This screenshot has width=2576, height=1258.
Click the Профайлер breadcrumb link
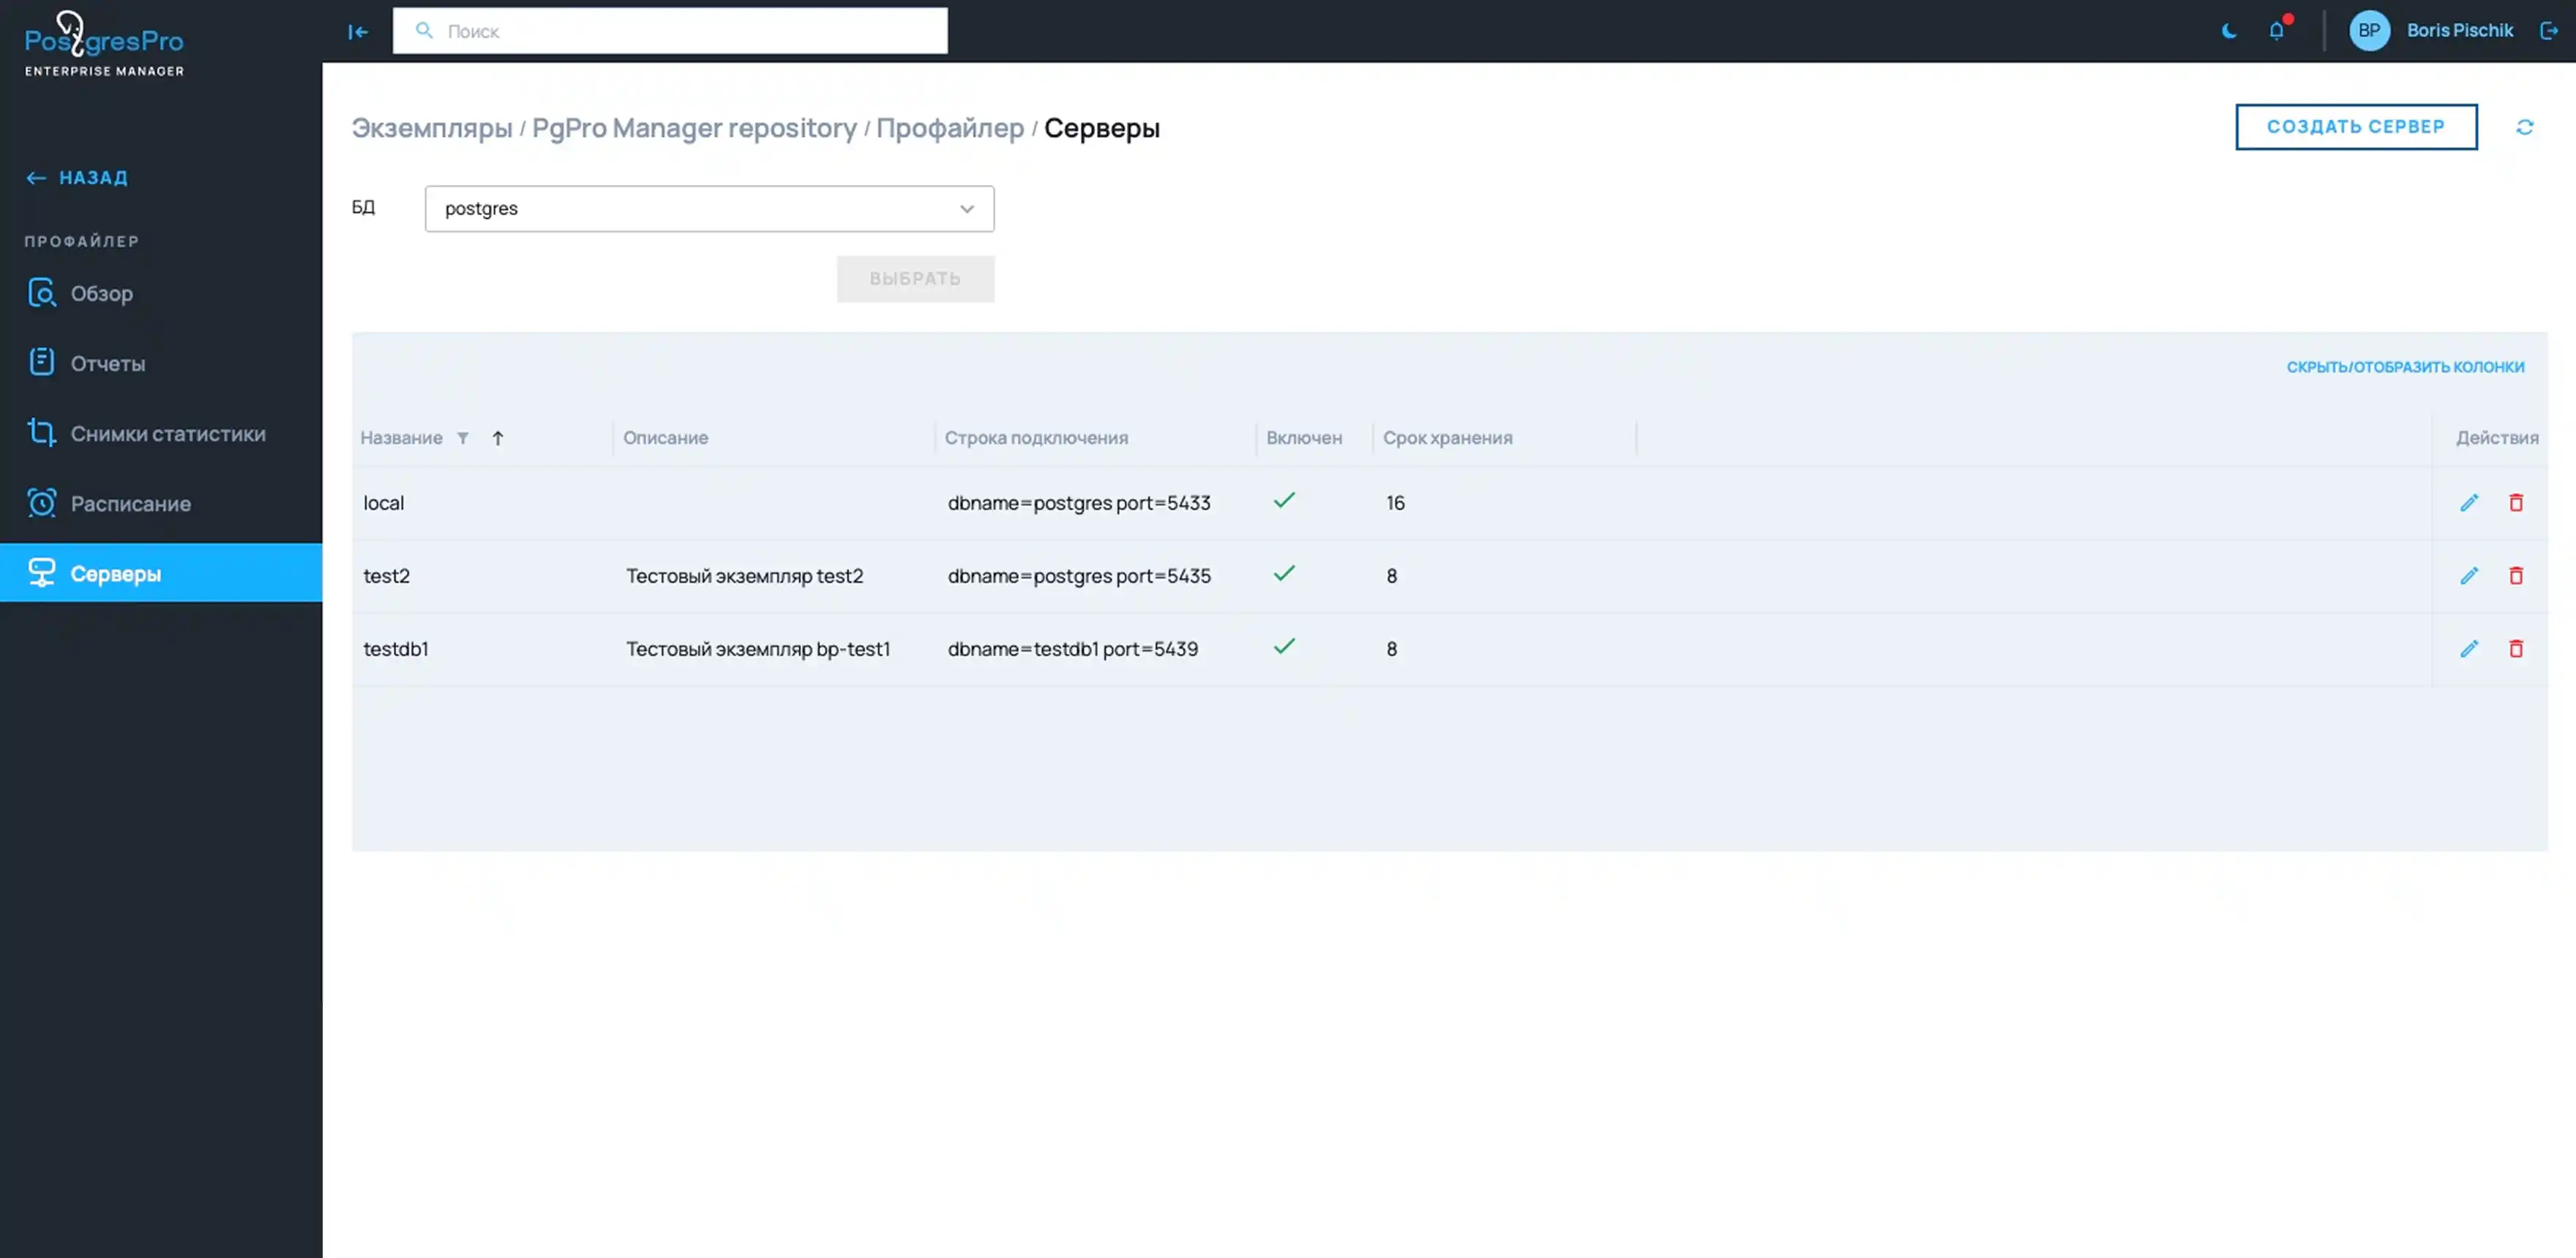(949, 128)
